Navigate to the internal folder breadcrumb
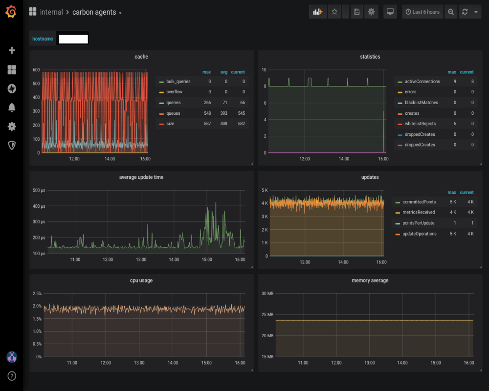The width and height of the screenshot is (489, 391). pyautogui.click(x=51, y=12)
